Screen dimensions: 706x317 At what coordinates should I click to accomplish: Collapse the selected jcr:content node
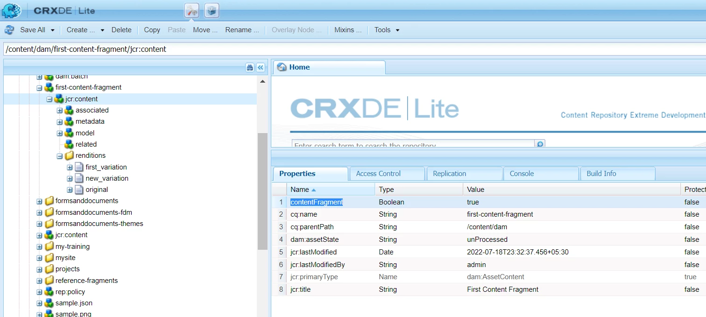[49, 99]
